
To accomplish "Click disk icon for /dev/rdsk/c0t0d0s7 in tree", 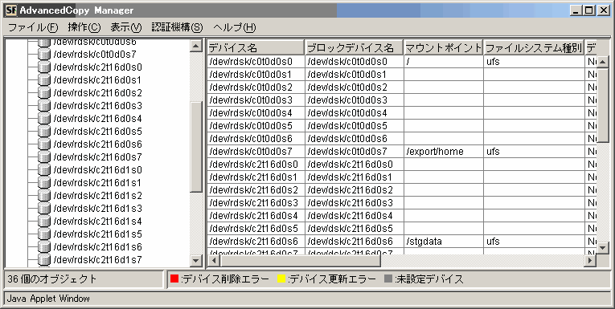I will point(44,54).
